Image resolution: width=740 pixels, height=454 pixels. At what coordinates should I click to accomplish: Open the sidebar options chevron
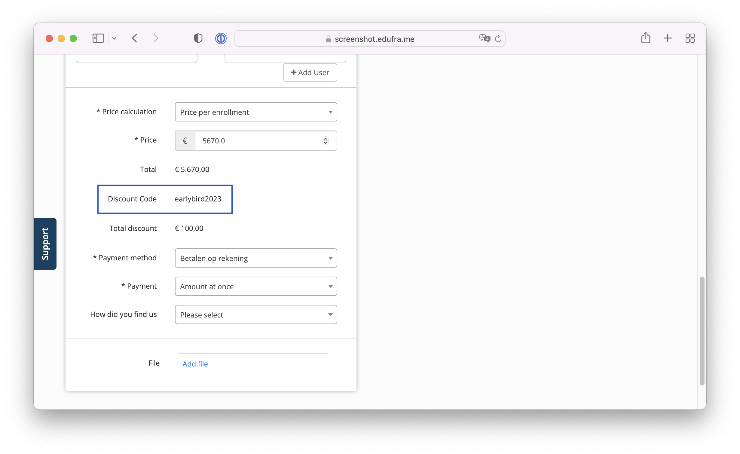[x=114, y=38]
